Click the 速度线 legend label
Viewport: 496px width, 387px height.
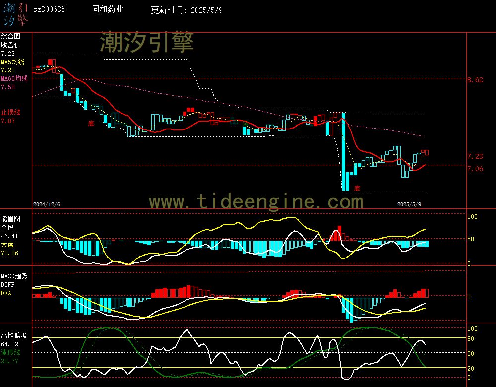tap(10, 352)
